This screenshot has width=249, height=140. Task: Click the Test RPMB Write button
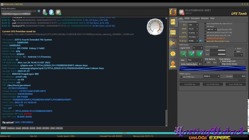pyautogui.click(x=213, y=84)
